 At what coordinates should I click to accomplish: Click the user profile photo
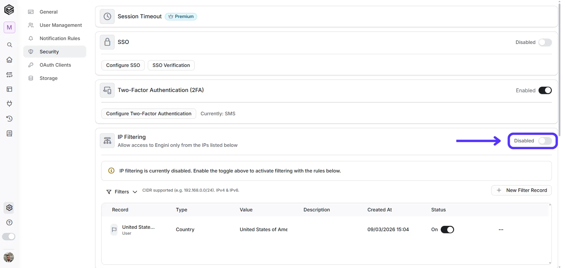pos(9,257)
